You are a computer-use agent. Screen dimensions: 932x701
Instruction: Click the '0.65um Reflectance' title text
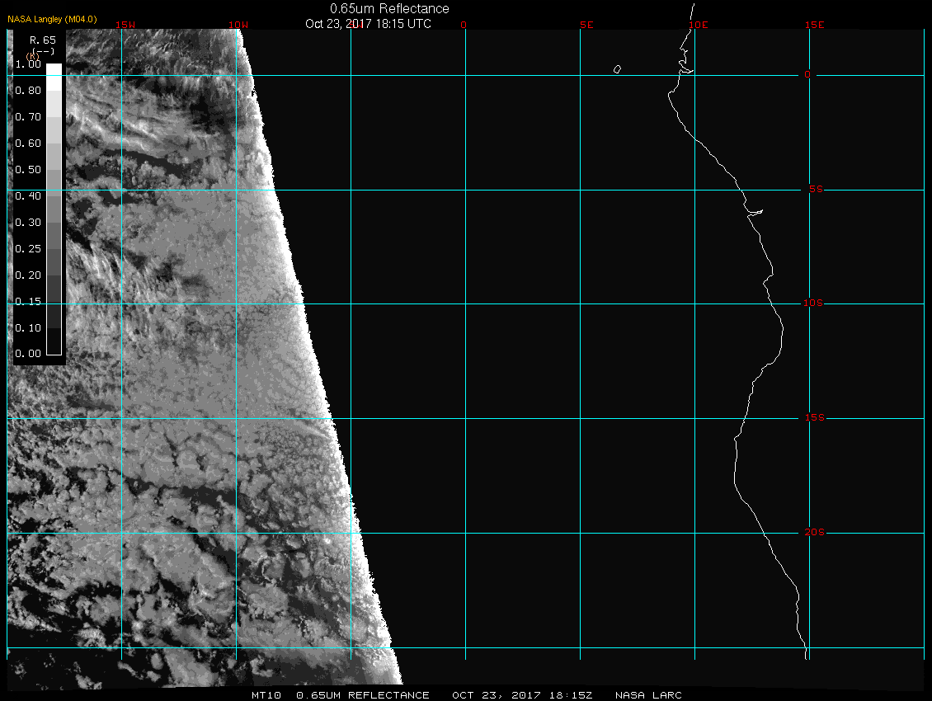(389, 9)
